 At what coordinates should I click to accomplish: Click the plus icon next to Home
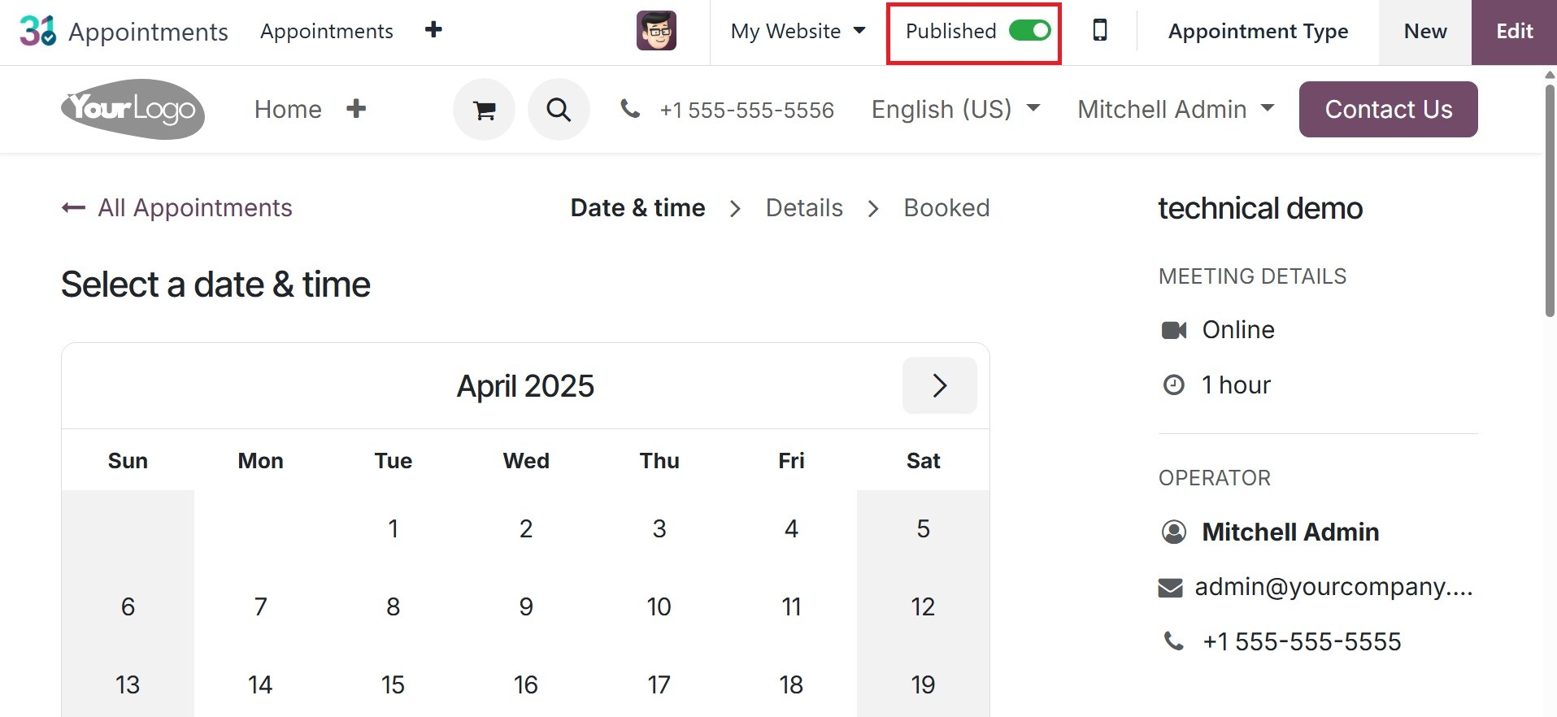pyautogui.click(x=356, y=109)
